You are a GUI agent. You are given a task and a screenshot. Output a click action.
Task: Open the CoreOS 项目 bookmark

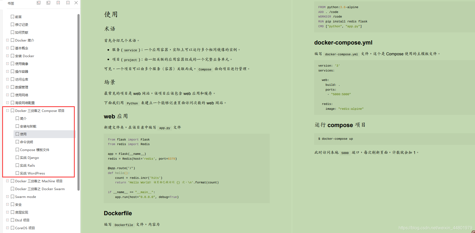click(x=25, y=228)
